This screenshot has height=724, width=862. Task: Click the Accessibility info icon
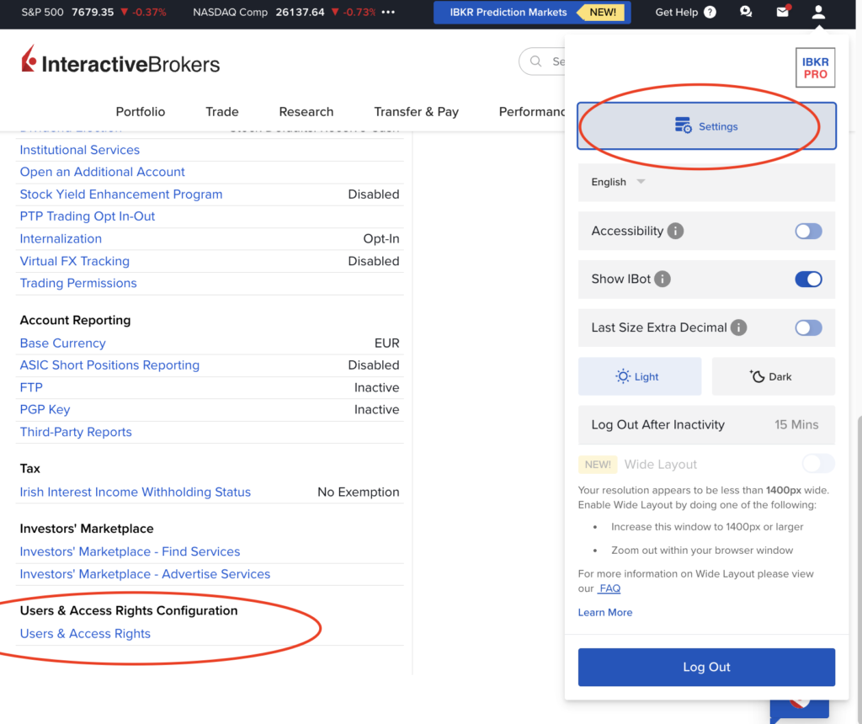[675, 231]
